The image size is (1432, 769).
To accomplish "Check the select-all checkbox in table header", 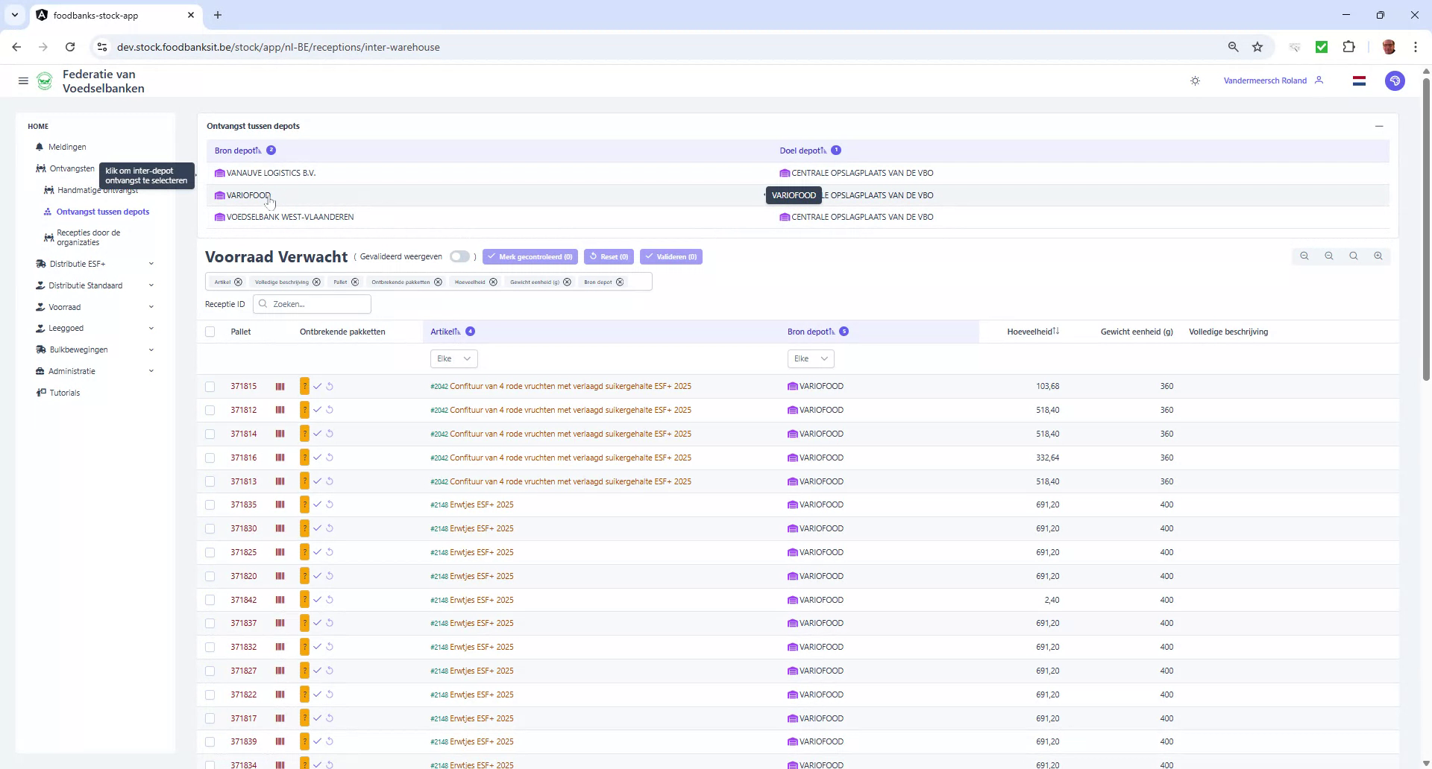I will pyautogui.click(x=210, y=332).
